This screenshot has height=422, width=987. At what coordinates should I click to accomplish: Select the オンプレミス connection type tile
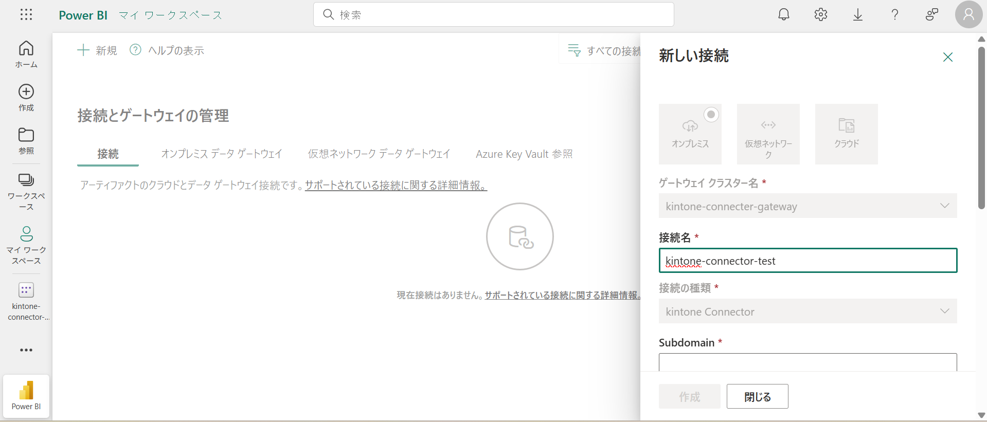690,134
